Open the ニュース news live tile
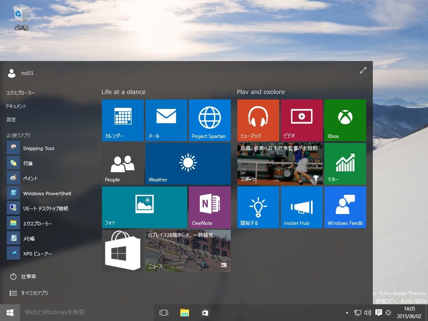 [188, 251]
